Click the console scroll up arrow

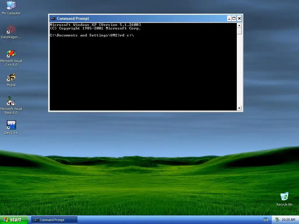point(239,25)
